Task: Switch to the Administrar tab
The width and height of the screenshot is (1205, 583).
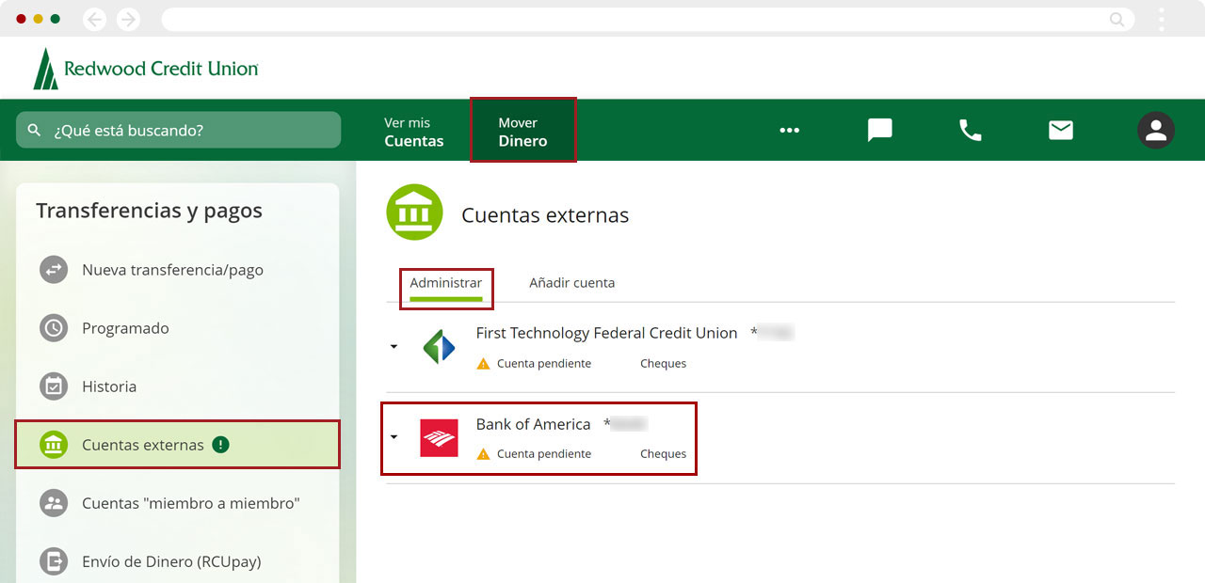Action: pos(446,284)
